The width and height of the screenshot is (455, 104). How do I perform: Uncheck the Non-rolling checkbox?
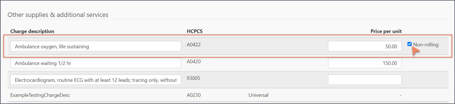point(409,44)
